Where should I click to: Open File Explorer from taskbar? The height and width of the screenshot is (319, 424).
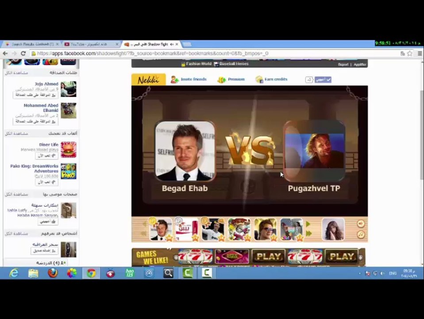(33, 273)
